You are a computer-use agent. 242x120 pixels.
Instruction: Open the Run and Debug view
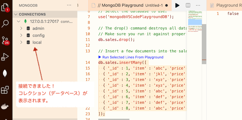click(x=5, y=57)
